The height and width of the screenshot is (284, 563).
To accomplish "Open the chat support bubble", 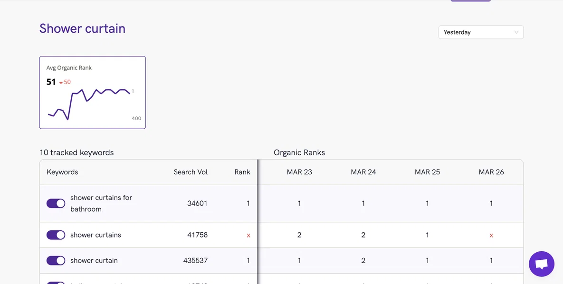I will pos(542,264).
